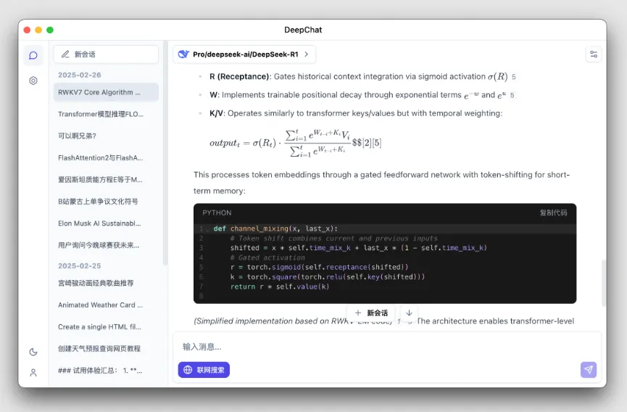Screen dimensions: 627x412
Task: Click the 2025-02-26 date header
Action: click(79, 75)
